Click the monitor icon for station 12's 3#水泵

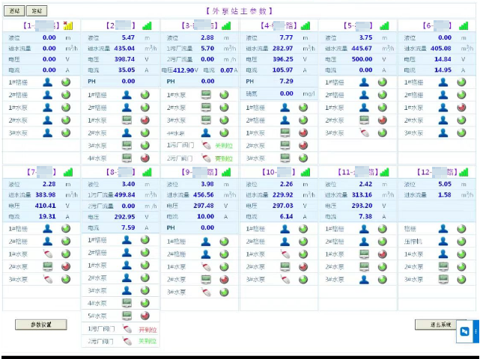pyautogui.click(x=443, y=279)
